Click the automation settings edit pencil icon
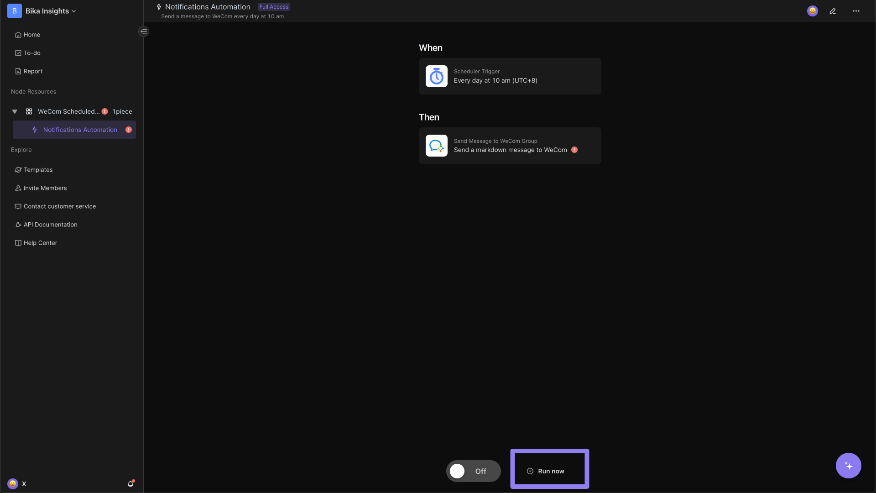Image resolution: width=876 pixels, height=493 pixels. pos(833,11)
